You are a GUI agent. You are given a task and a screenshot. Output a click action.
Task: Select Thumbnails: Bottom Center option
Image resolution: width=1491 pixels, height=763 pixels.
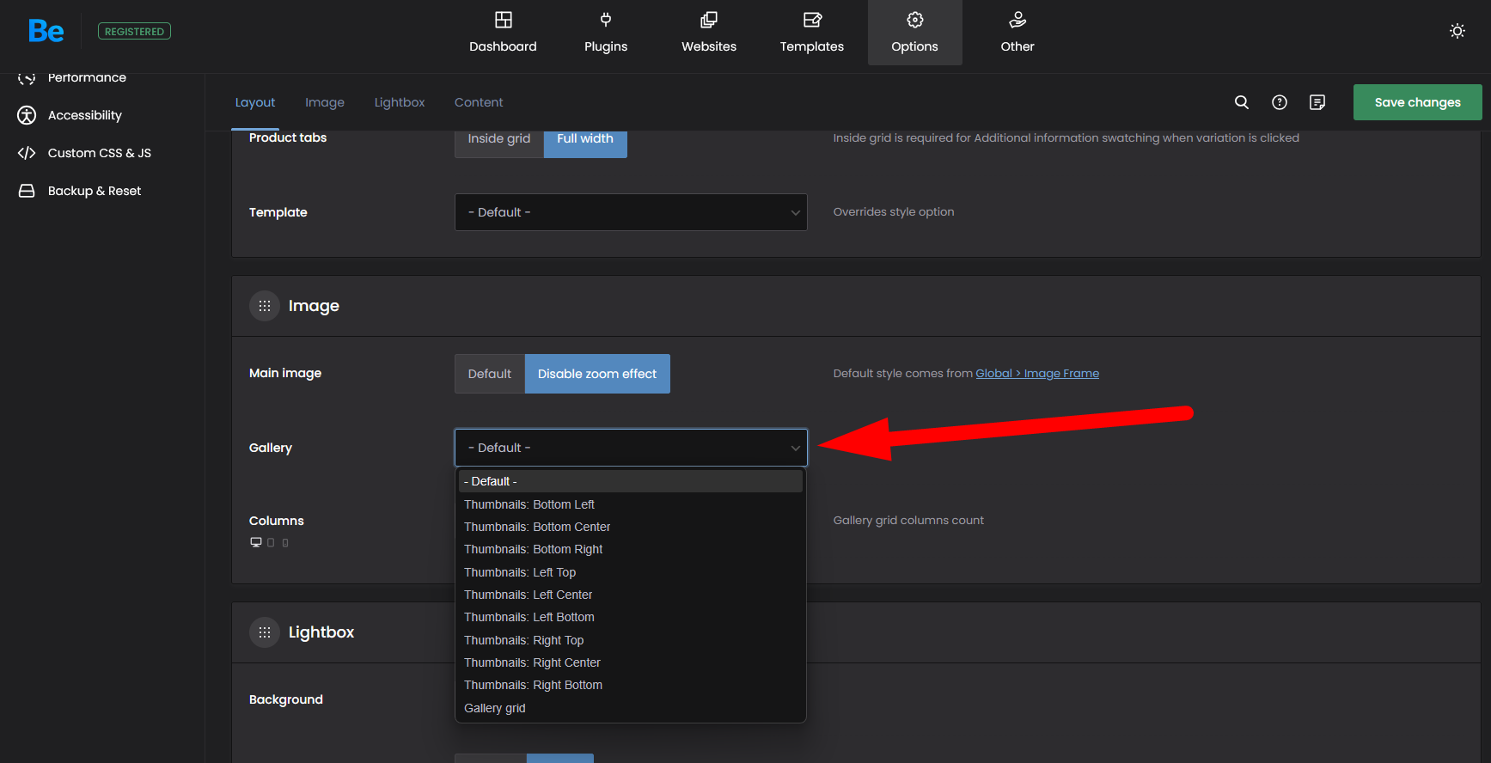pyautogui.click(x=537, y=527)
